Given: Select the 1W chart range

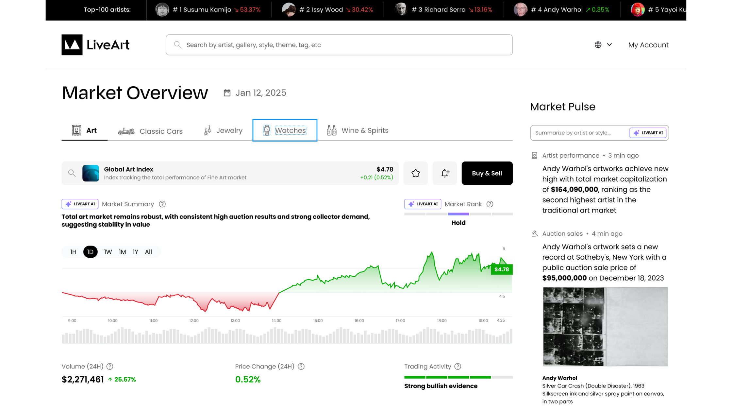Looking at the screenshot, I should pyautogui.click(x=108, y=252).
